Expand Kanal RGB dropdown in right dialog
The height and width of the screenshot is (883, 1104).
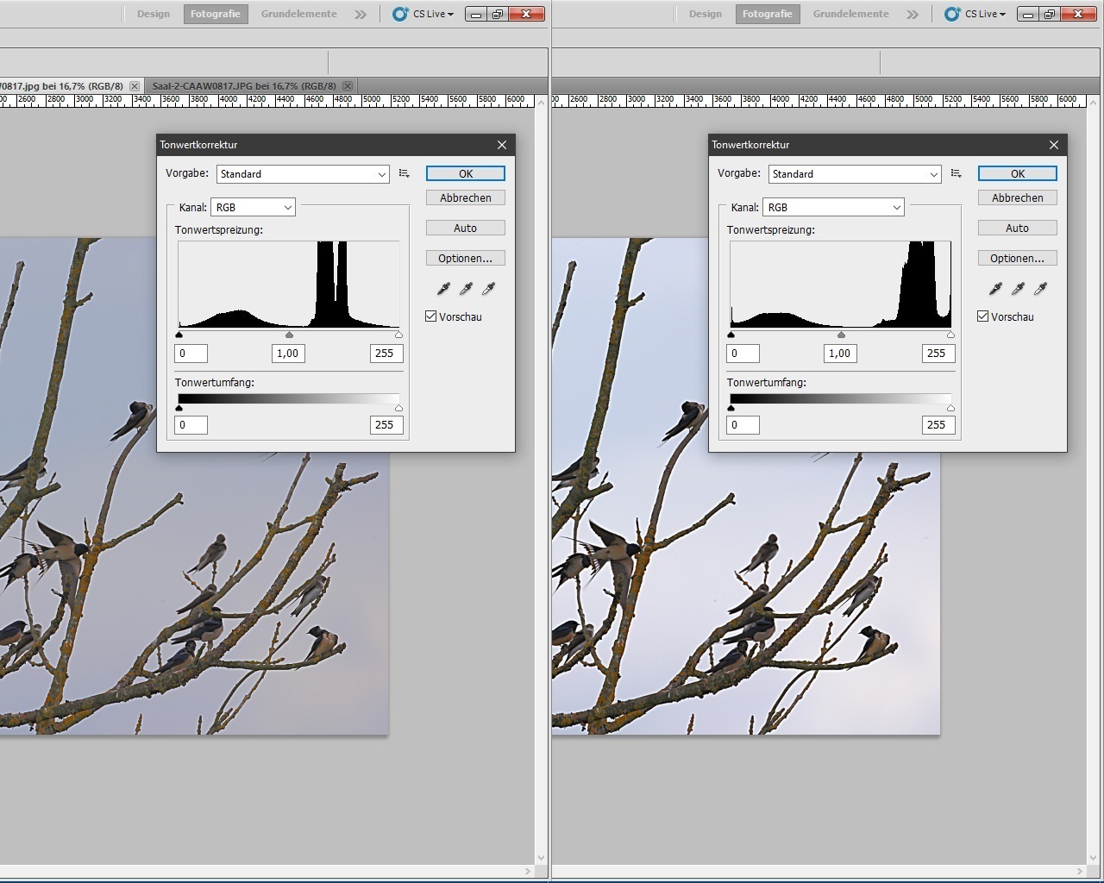pos(833,208)
